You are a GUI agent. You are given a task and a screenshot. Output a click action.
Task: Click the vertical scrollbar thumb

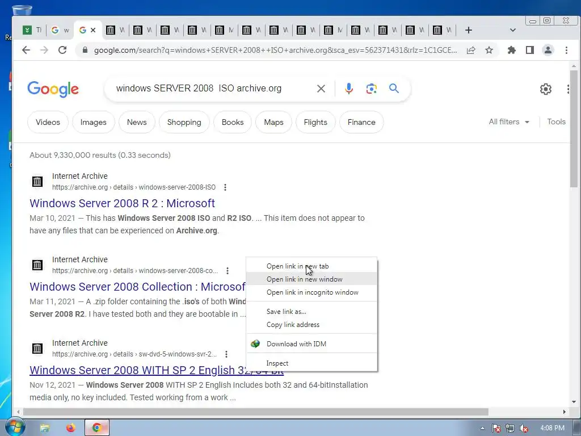[x=574, y=128]
